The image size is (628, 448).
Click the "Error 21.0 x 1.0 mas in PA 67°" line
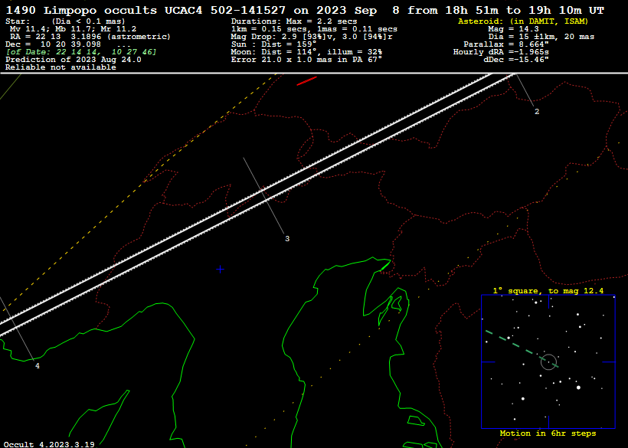306,60
